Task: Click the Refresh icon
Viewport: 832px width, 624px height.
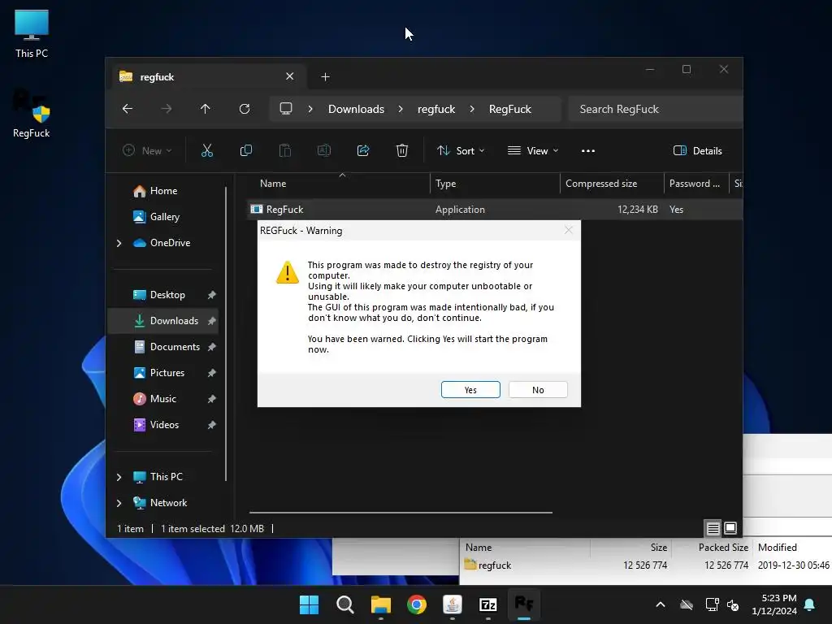Action: click(x=245, y=109)
